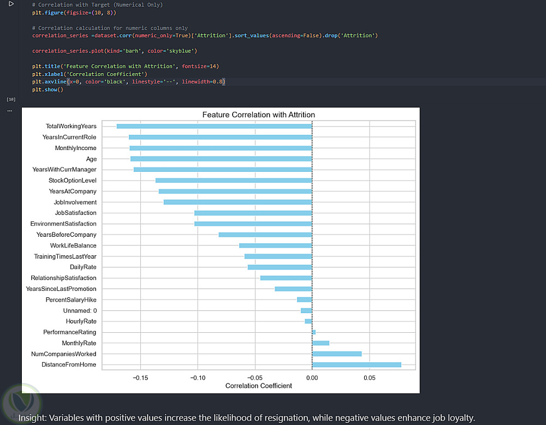Screen dimensions: 546x425
Task: Click the DistanceFromHome bar in the chart
Action: pos(356,365)
